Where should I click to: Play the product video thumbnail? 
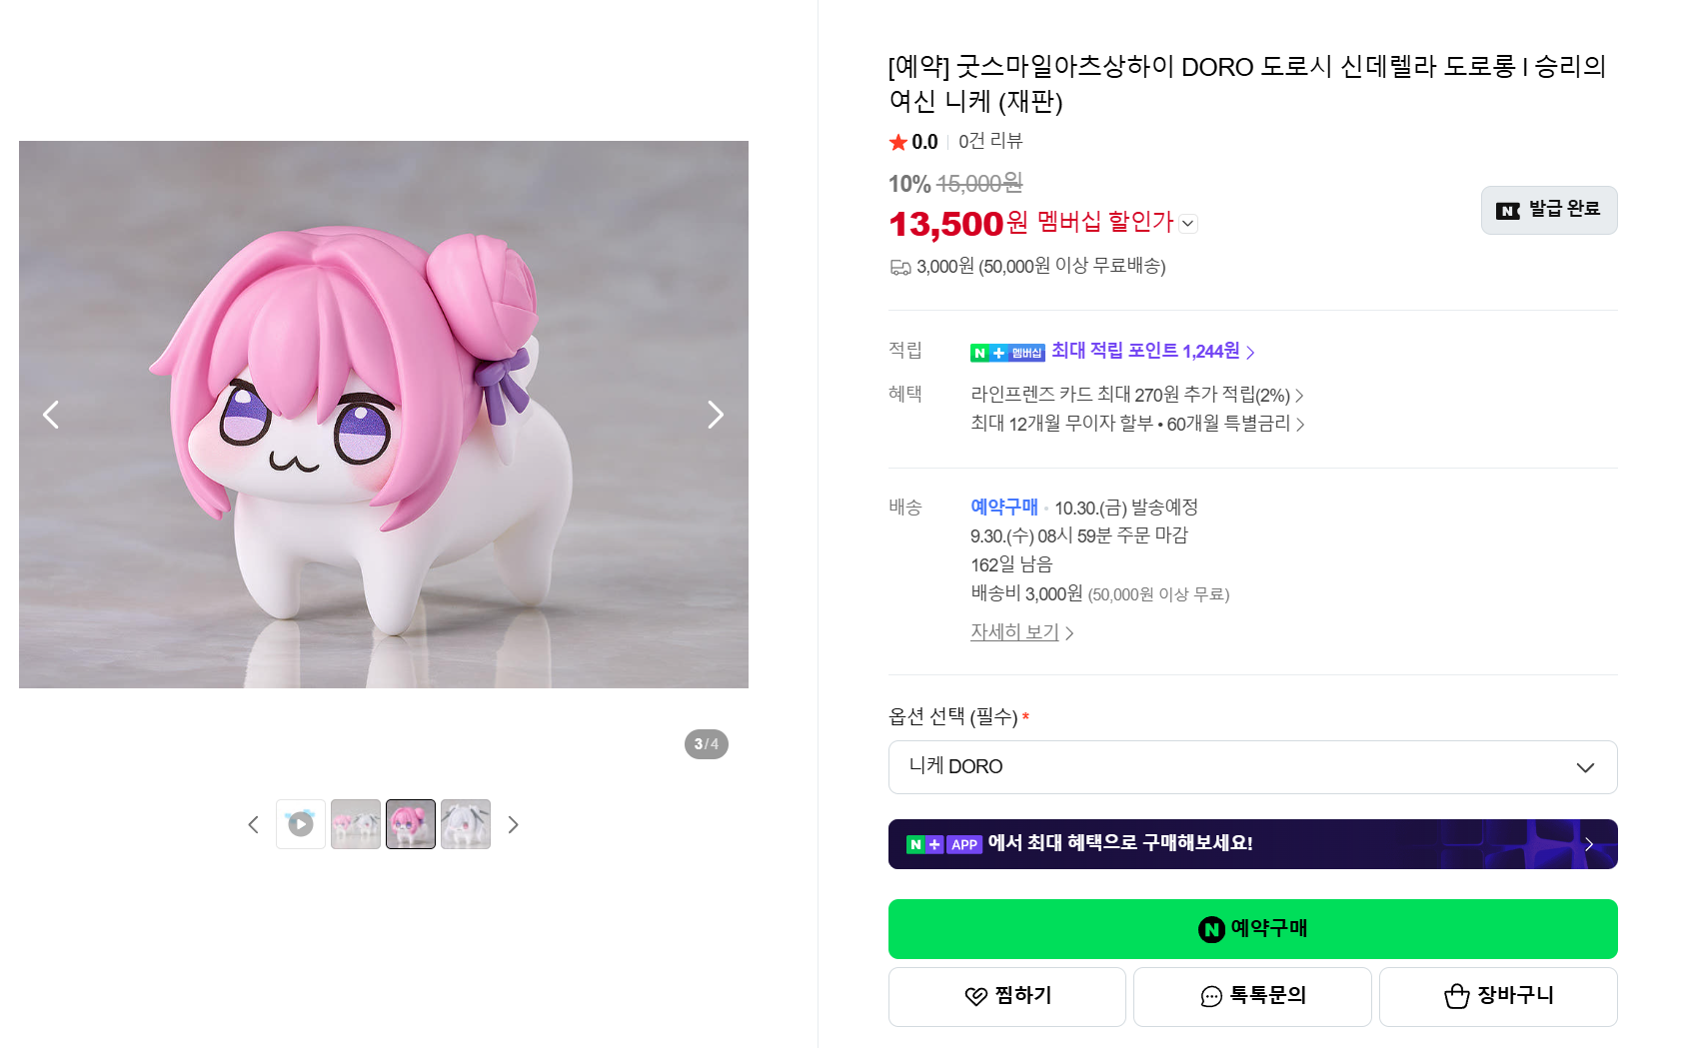(301, 824)
